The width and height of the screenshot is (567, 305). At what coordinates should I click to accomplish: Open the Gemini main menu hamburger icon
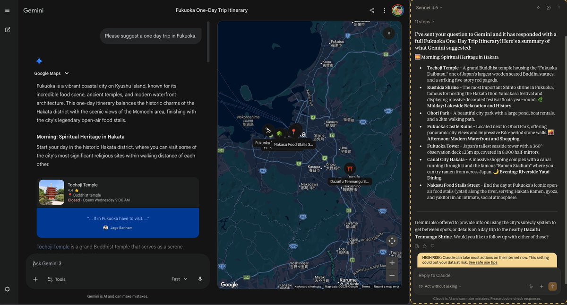[x=7, y=10]
